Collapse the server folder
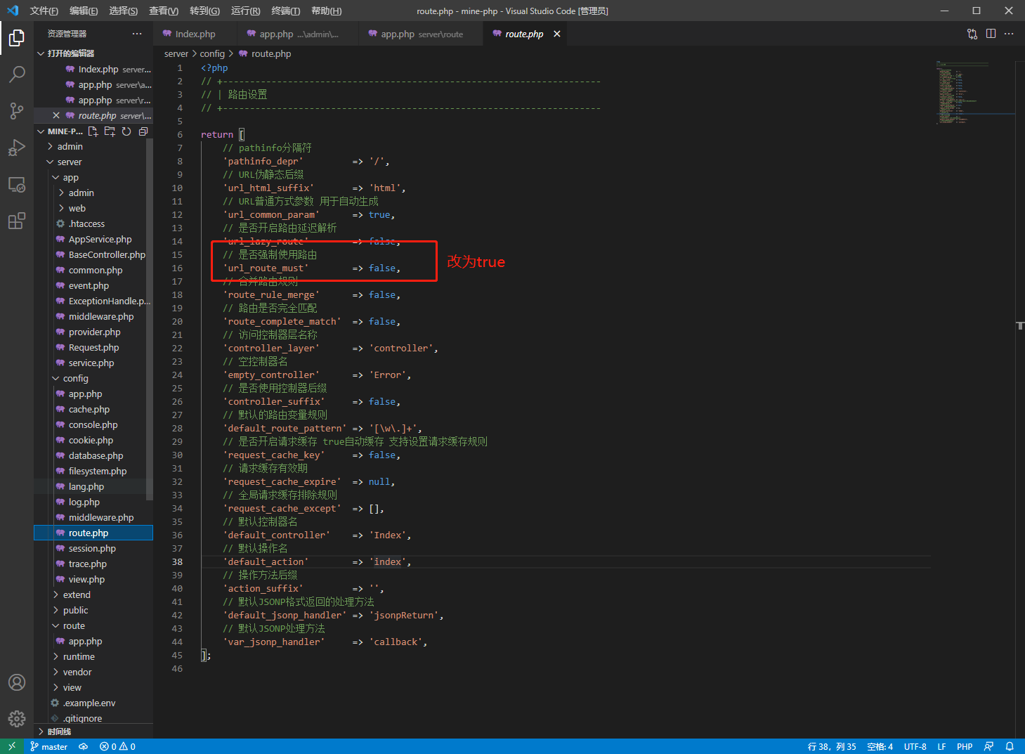Viewport: 1025px width, 754px height. point(93,162)
